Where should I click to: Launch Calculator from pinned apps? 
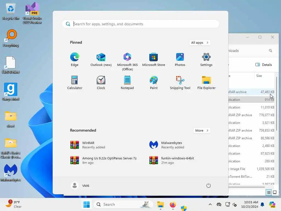click(75, 83)
